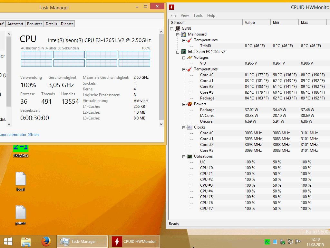Select the PRIME95 desktop icon
Screen dimensions: 330x248
pos(20,151)
